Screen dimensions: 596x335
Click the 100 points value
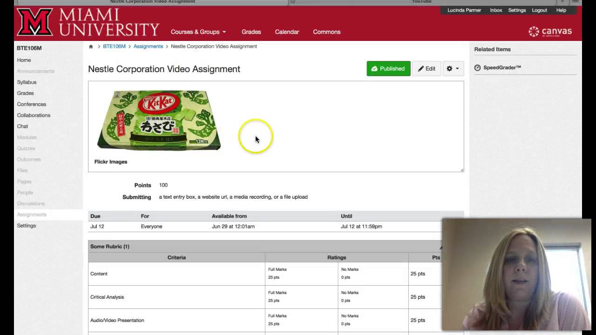point(163,185)
